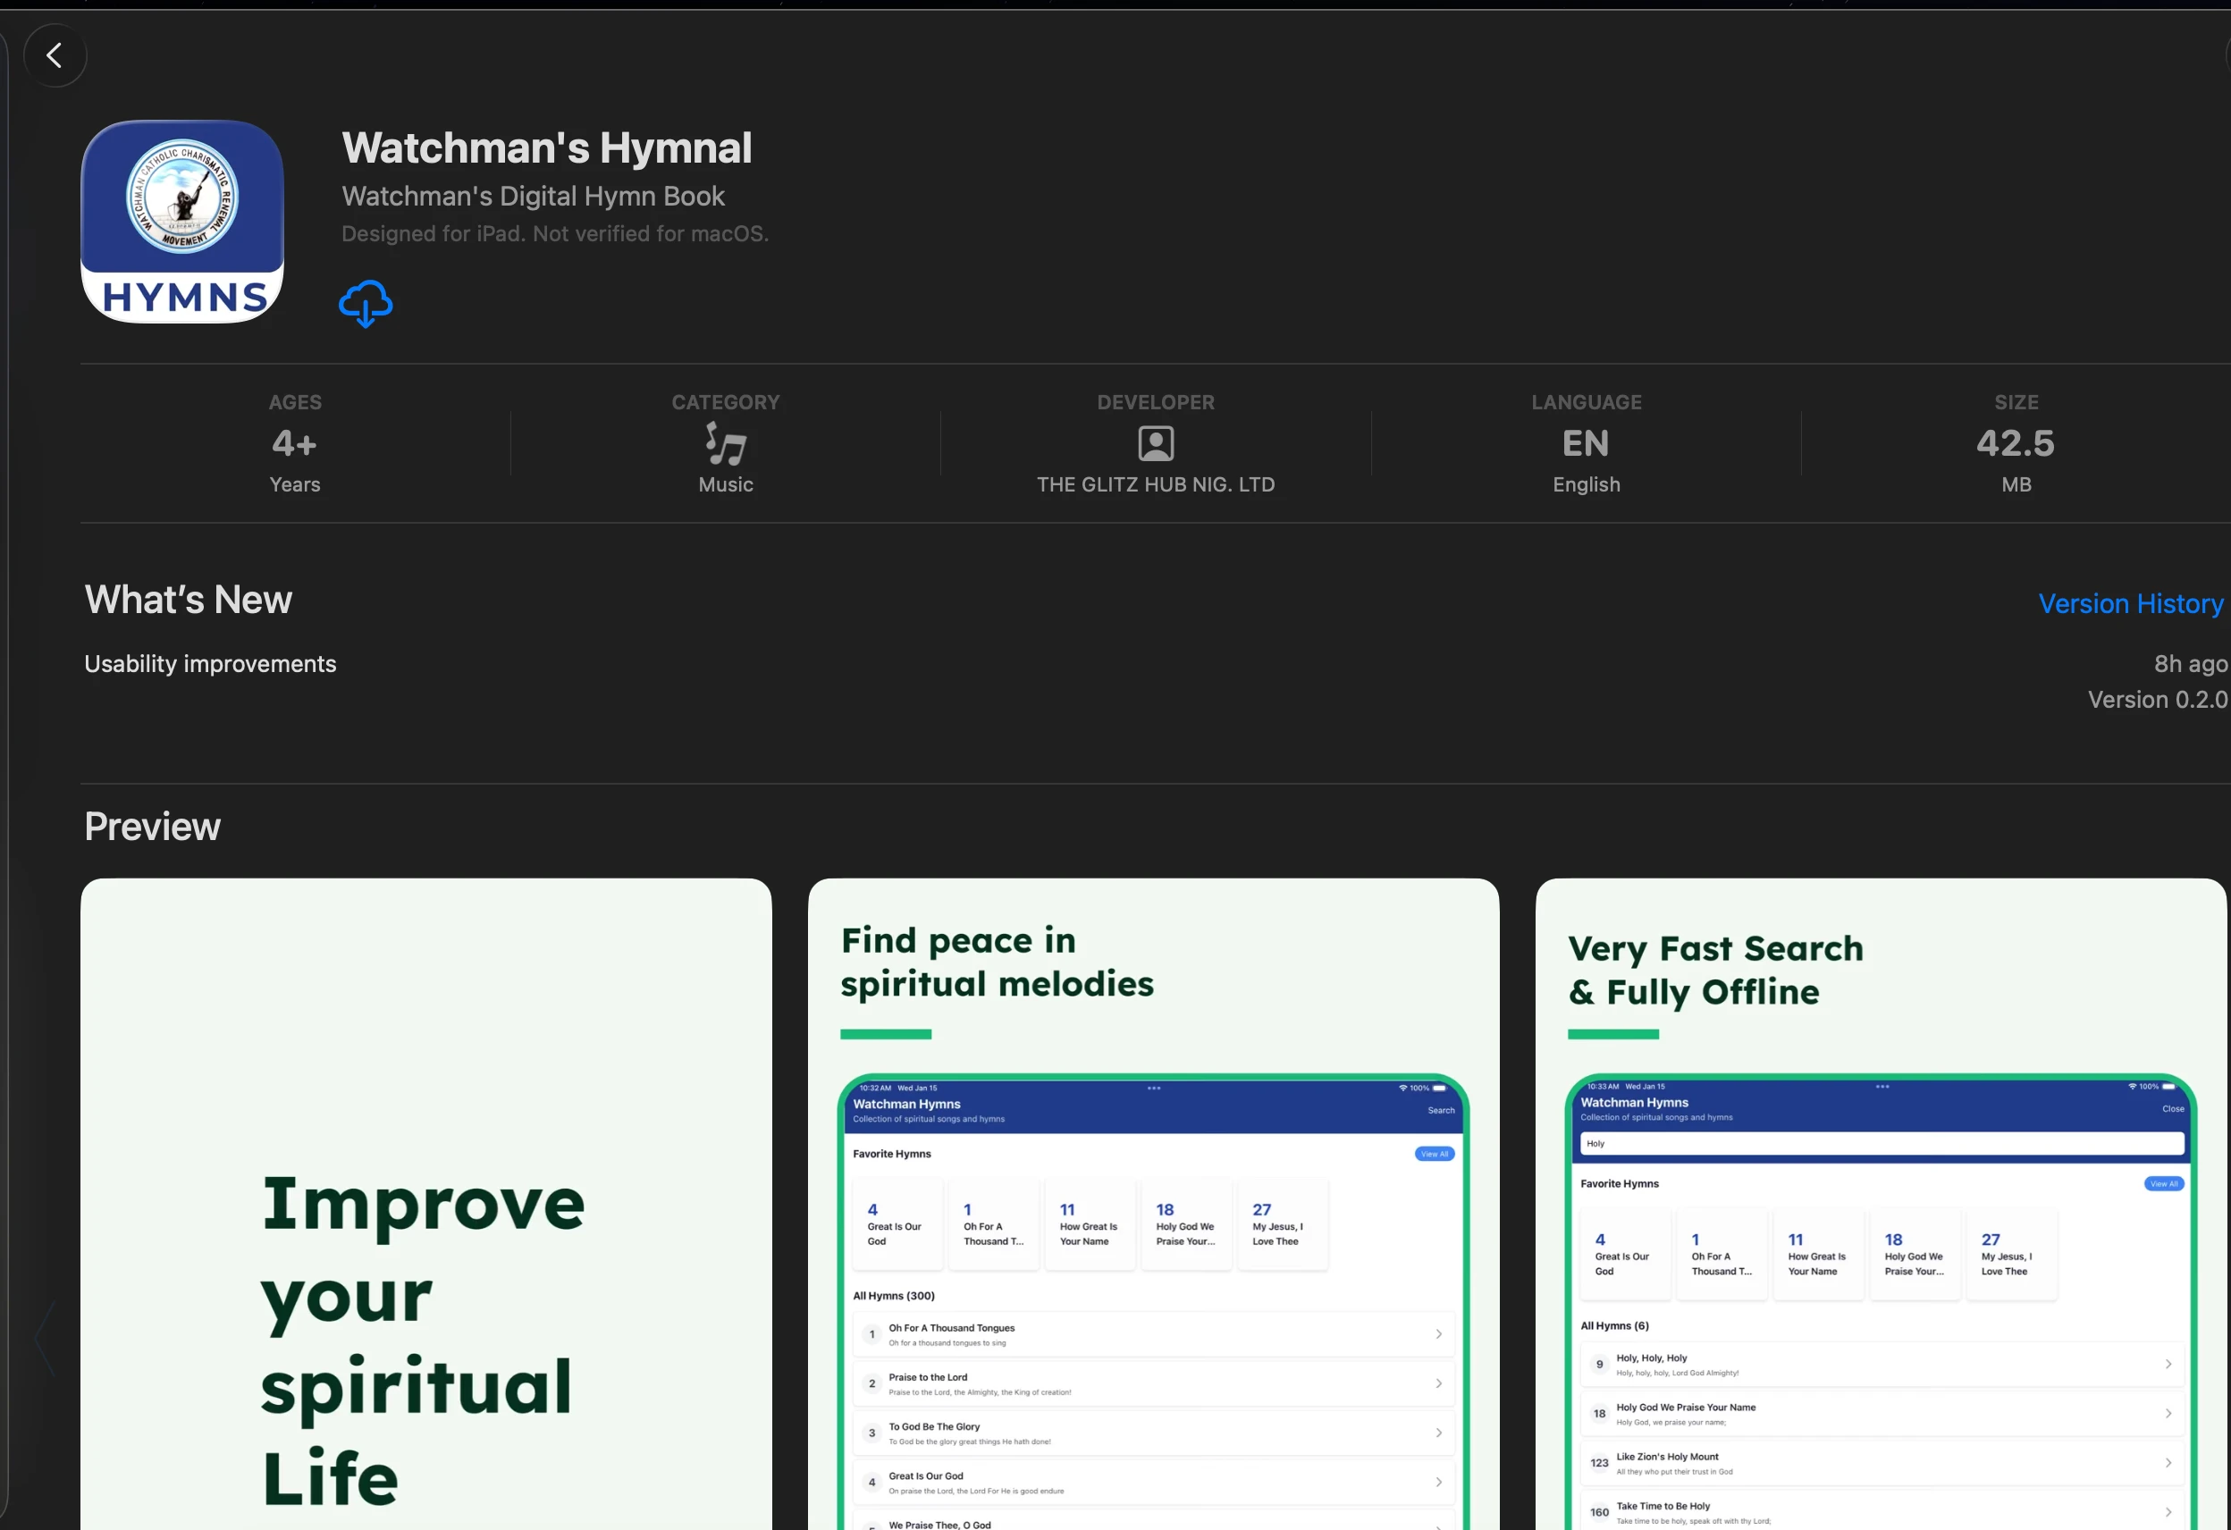The width and height of the screenshot is (2231, 1530).
Task: Click the 'Usability improvements' release note text
Action: (x=210, y=664)
